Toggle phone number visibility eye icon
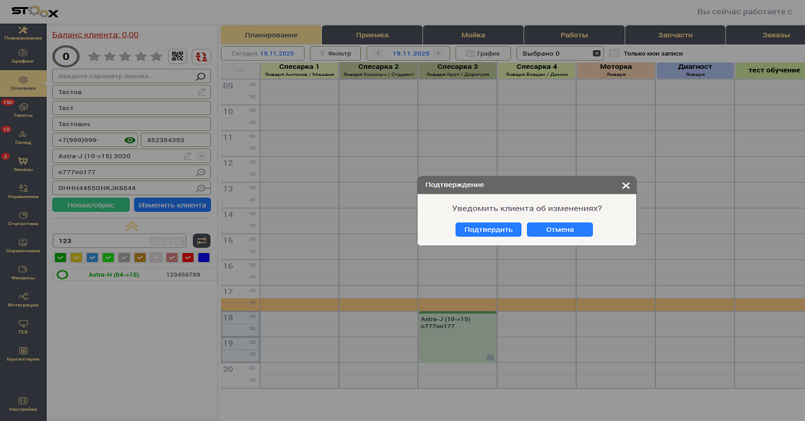 click(130, 140)
